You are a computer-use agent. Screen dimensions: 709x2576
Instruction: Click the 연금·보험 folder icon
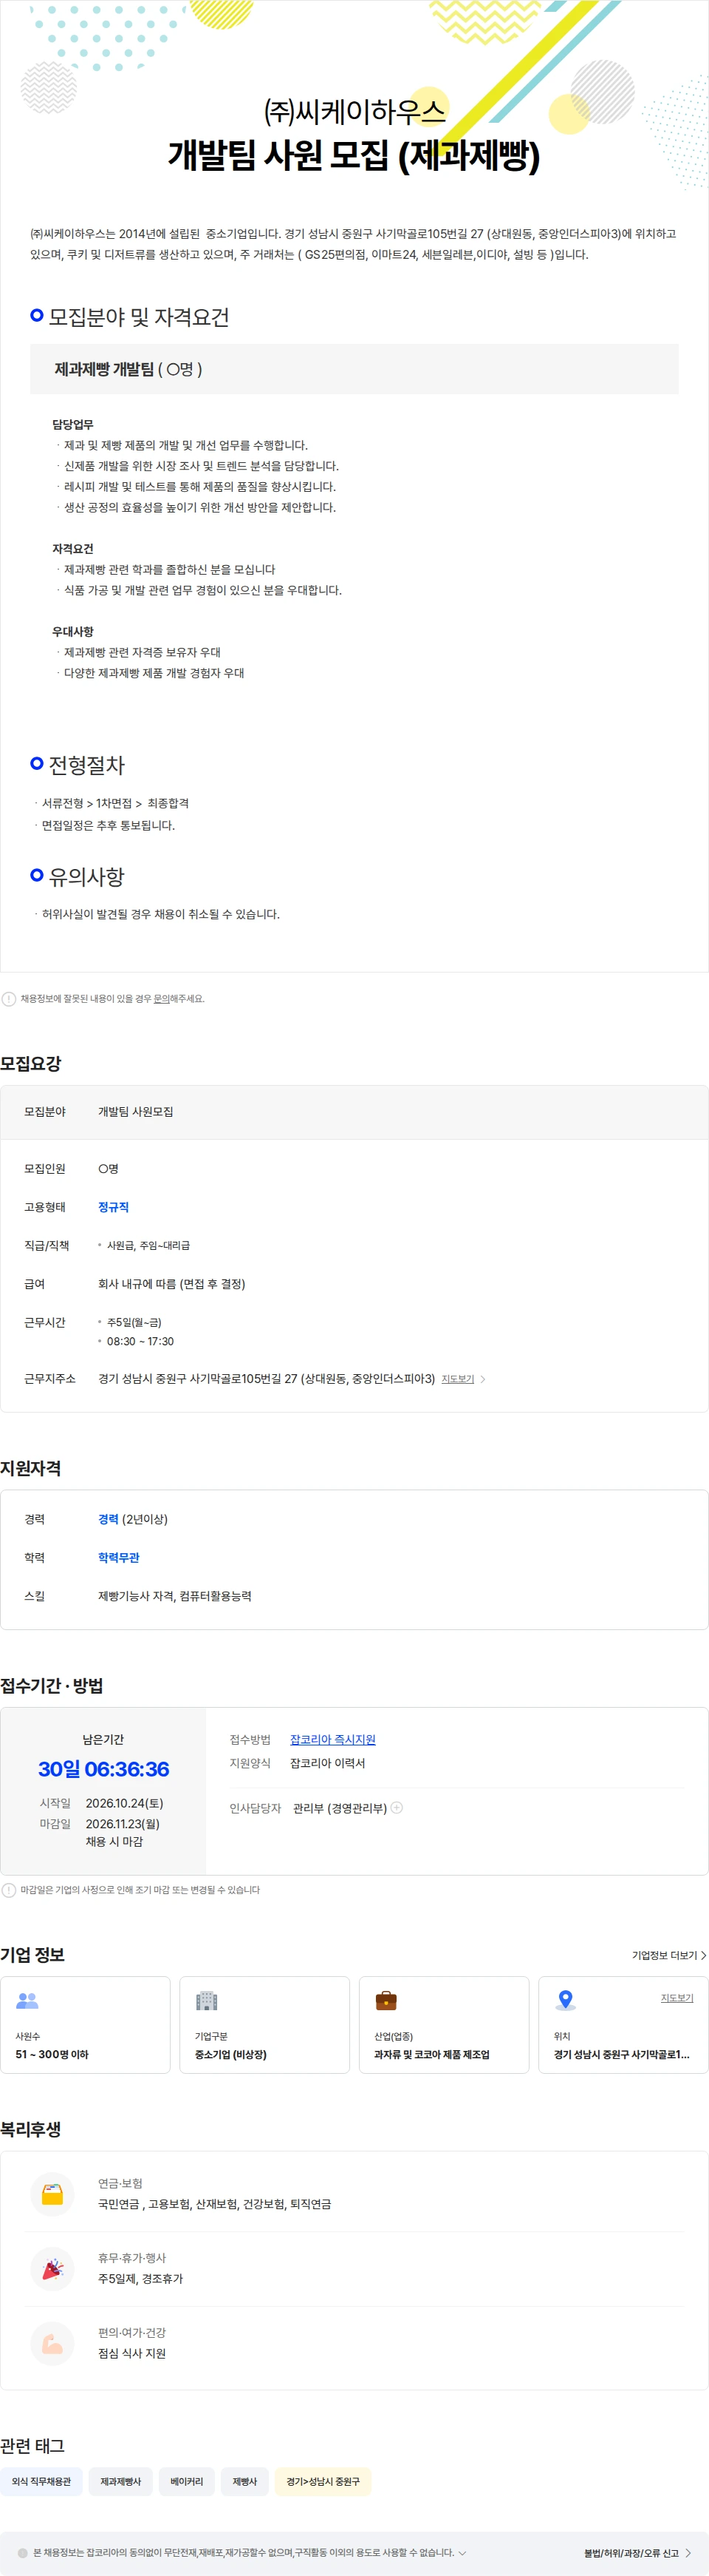coord(53,2194)
